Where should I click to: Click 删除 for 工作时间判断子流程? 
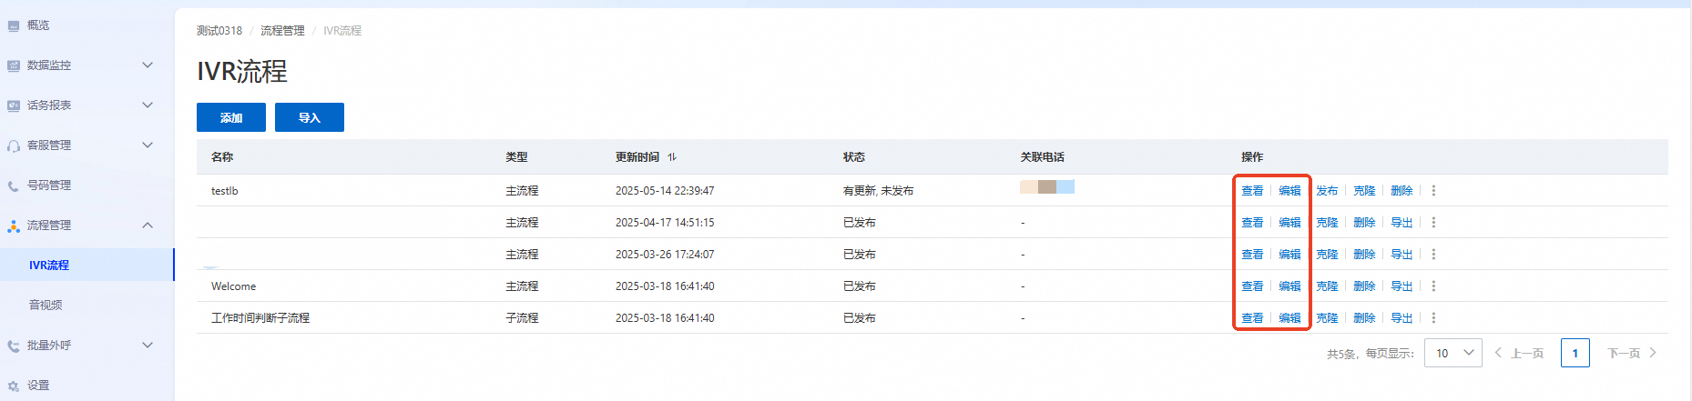[x=1364, y=318]
